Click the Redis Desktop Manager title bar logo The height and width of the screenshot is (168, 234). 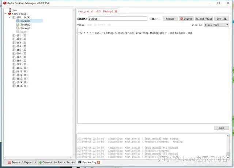(5, 3)
